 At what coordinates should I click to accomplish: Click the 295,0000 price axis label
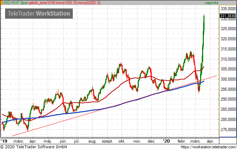[228, 89]
